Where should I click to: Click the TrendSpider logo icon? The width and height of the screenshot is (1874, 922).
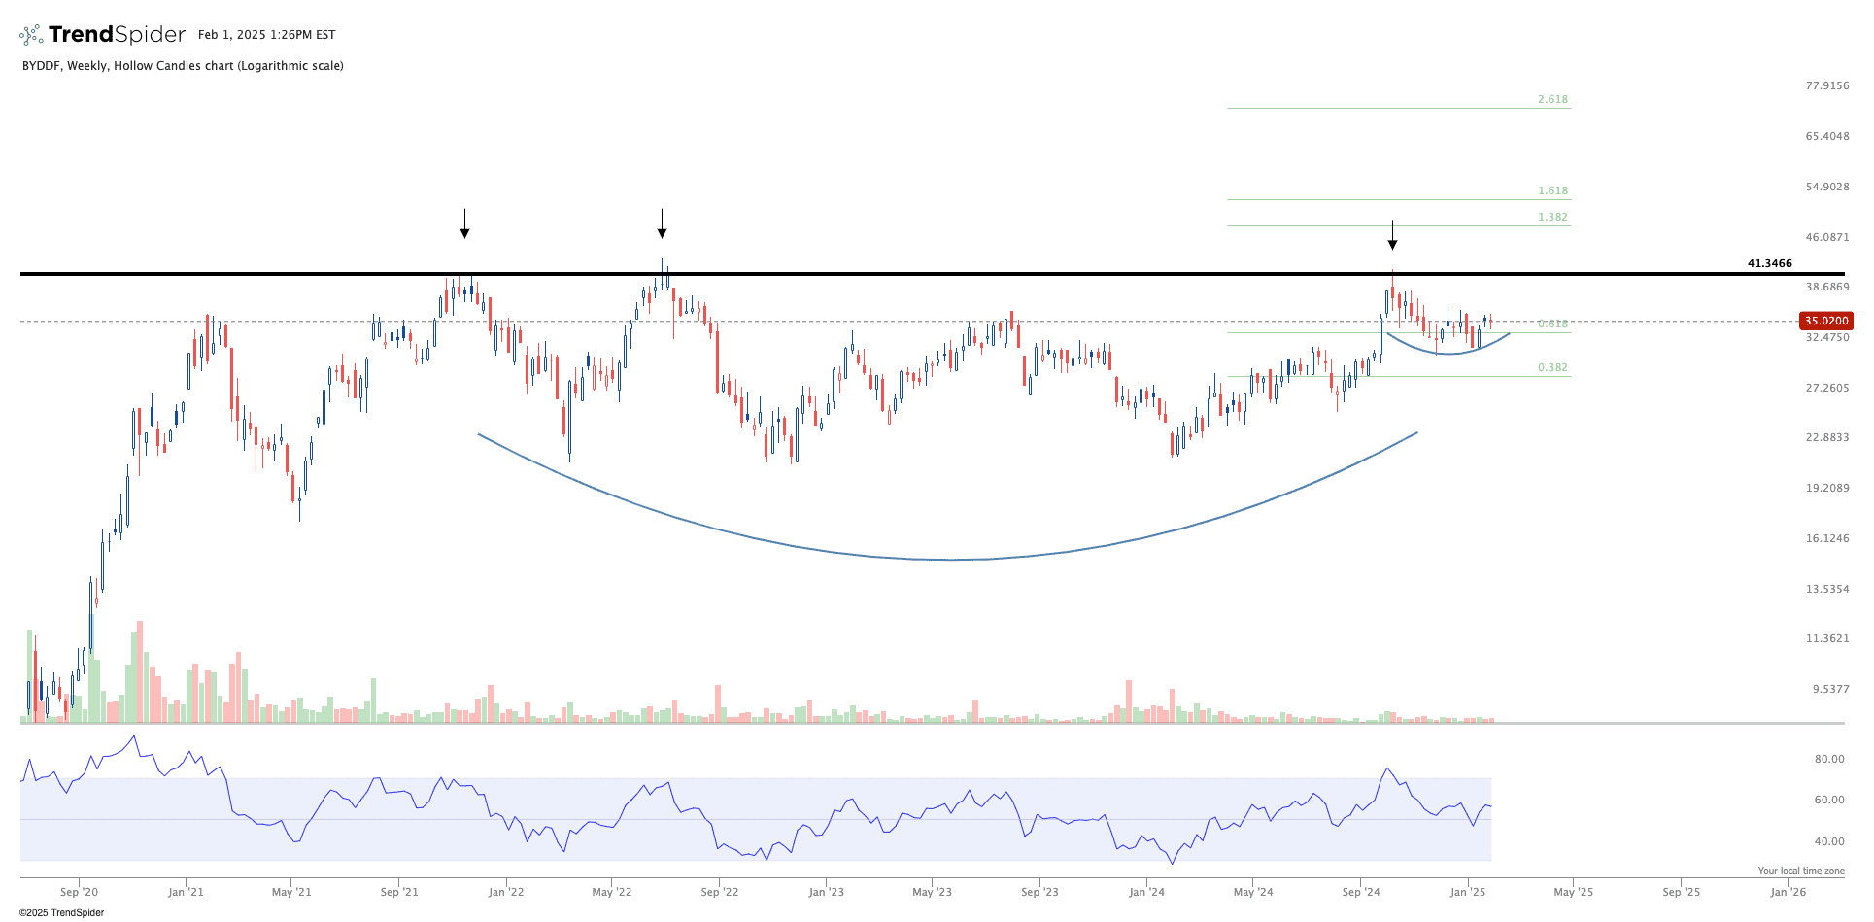tap(31, 36)
